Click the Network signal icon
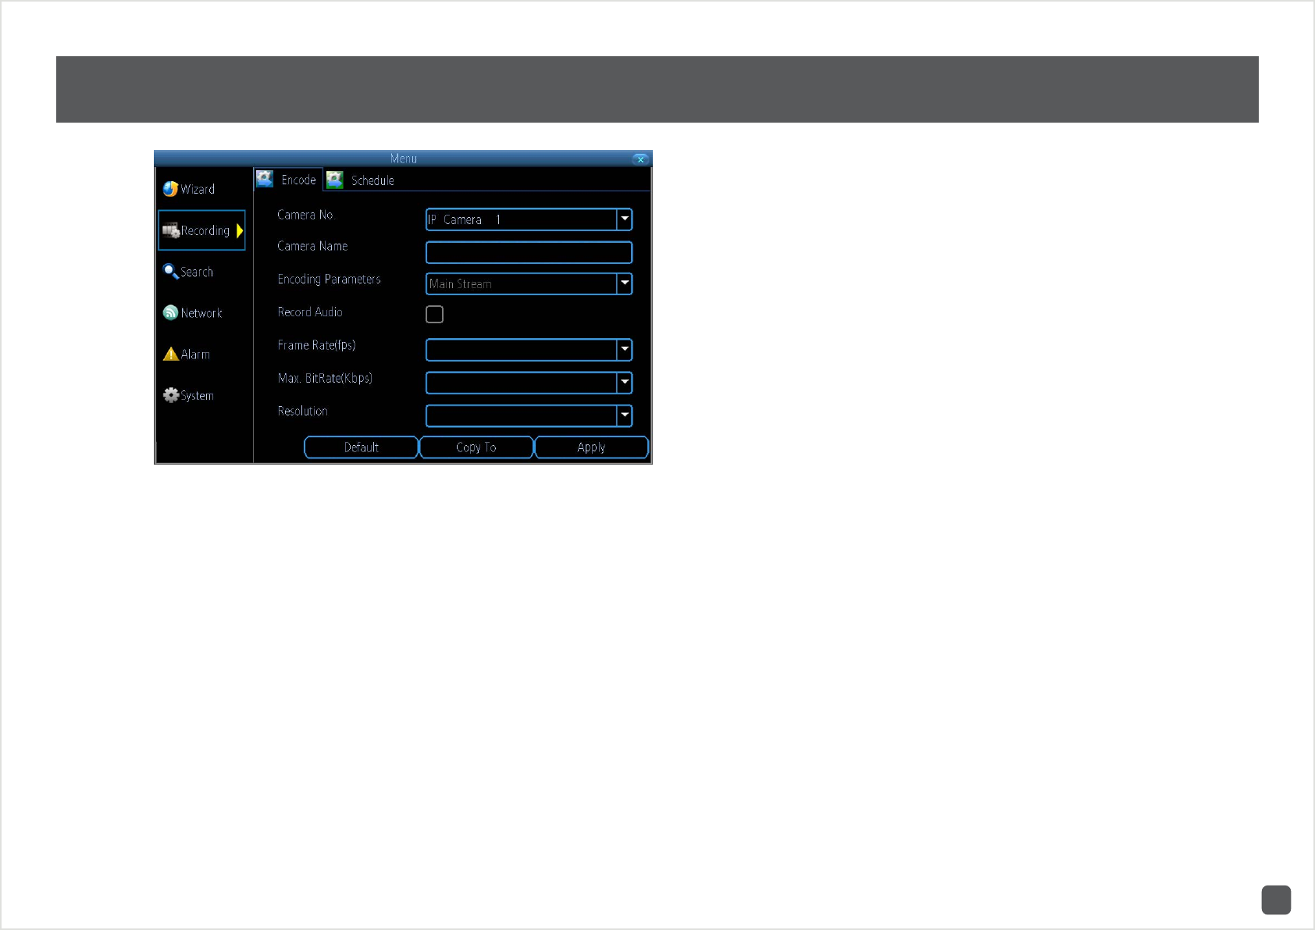Viewport: 1315px width, 930px height. (x=170, y=312)
